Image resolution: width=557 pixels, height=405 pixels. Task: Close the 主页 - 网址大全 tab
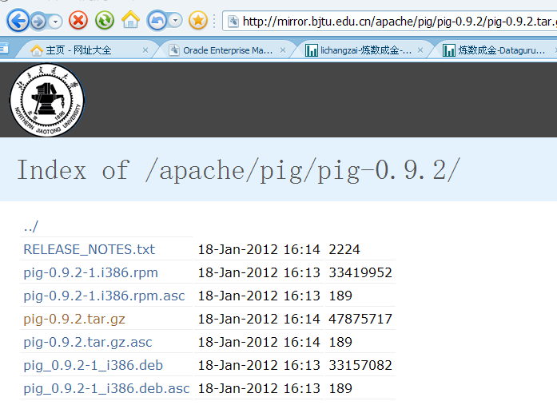(145, 50)
